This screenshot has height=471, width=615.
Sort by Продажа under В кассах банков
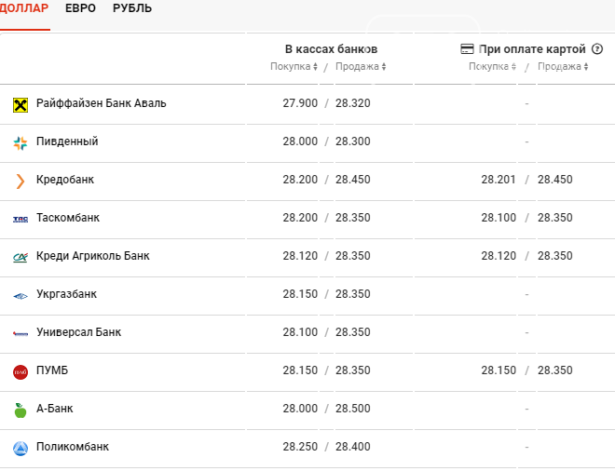[x=361, y=67]
